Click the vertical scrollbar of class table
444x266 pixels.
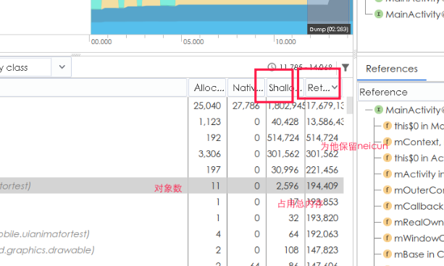(x=350, y=105)
